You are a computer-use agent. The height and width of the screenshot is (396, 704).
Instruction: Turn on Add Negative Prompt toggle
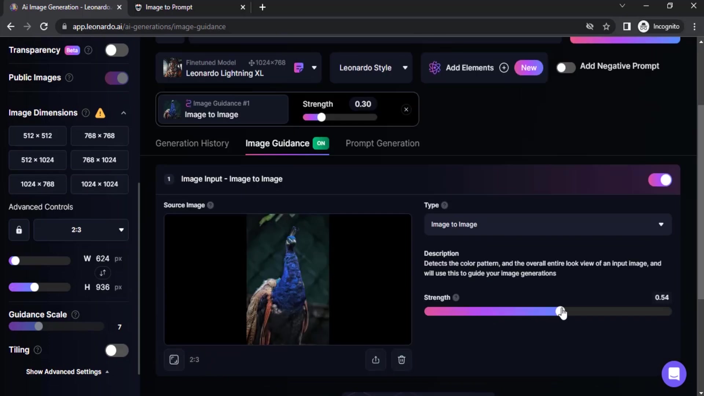pos(565,67)
